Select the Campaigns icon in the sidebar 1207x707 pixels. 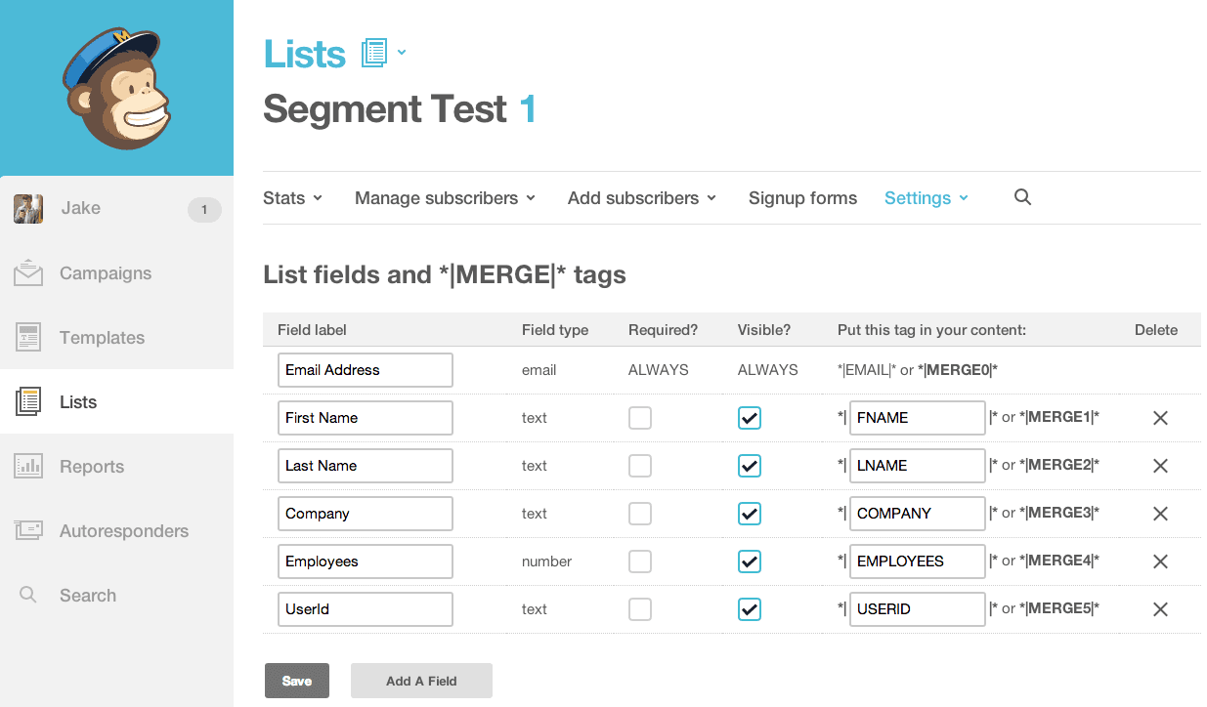(x=28, y=272)
